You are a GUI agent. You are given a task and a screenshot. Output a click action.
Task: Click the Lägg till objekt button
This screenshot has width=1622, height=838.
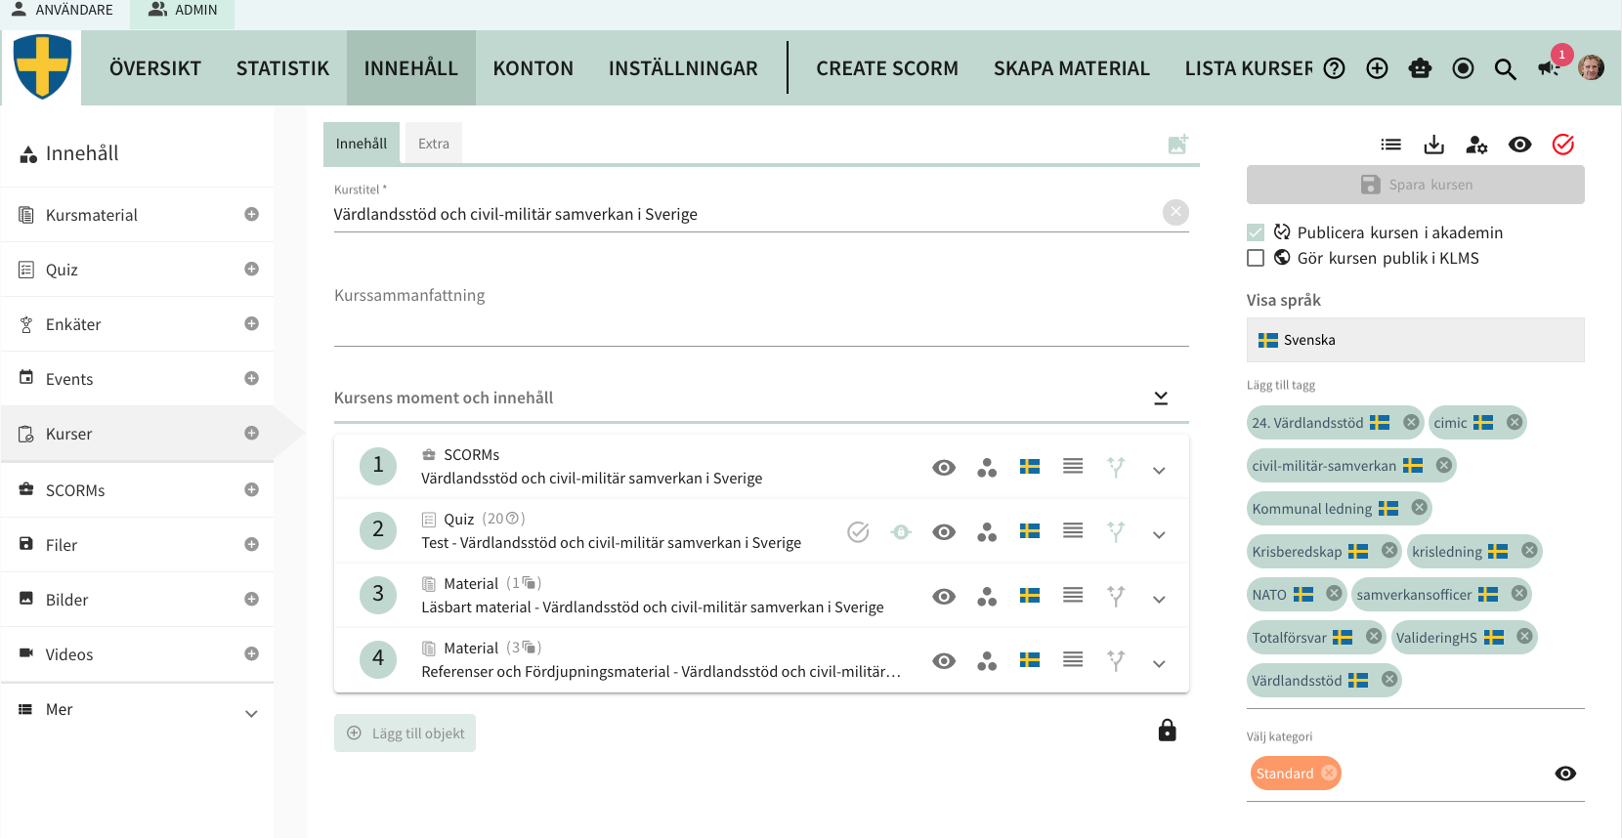pos(405,733)
